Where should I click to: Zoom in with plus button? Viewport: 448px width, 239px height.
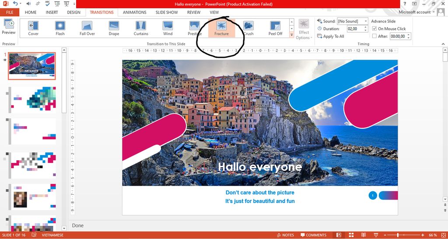tap(423, 235)
